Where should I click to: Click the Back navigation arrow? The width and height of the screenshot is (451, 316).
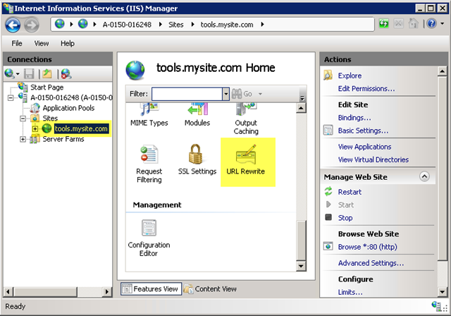[13, 25]
